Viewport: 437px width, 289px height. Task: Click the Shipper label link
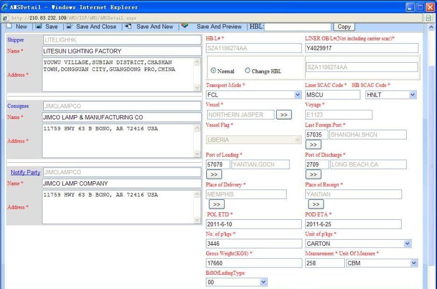pyautogui.click(x=16, y=40)
